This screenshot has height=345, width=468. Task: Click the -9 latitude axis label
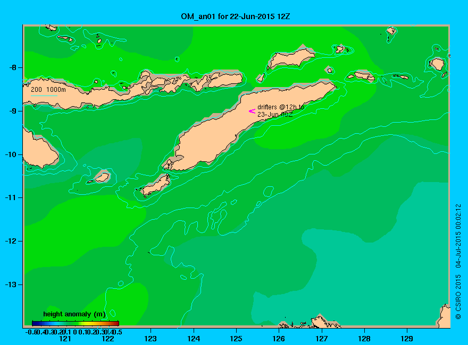click(x=12, y=111)
